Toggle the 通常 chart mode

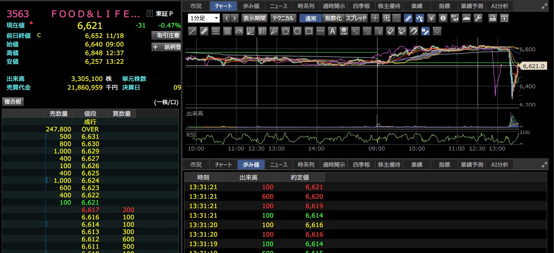[311, 18]
